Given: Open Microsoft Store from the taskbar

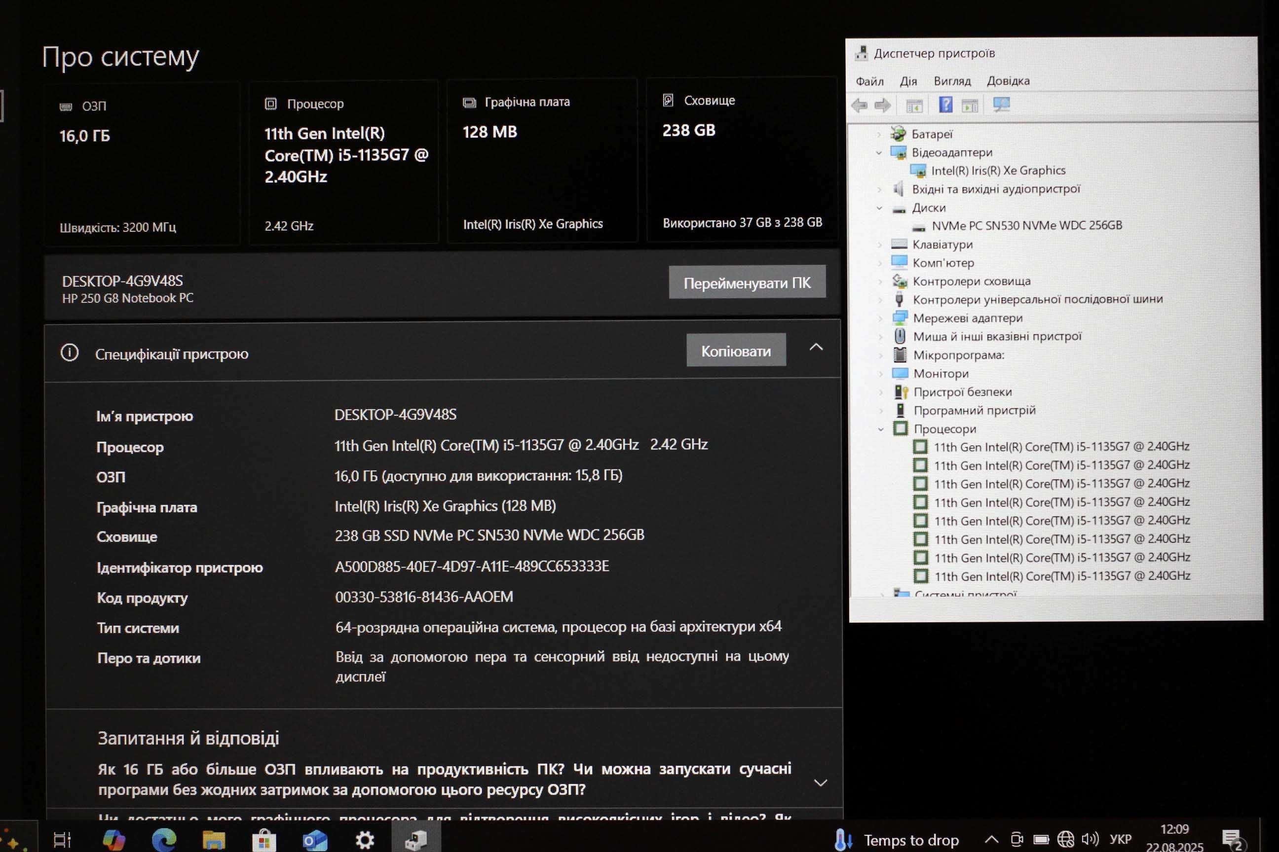Looking at the screenshot, I should (264, 840).
